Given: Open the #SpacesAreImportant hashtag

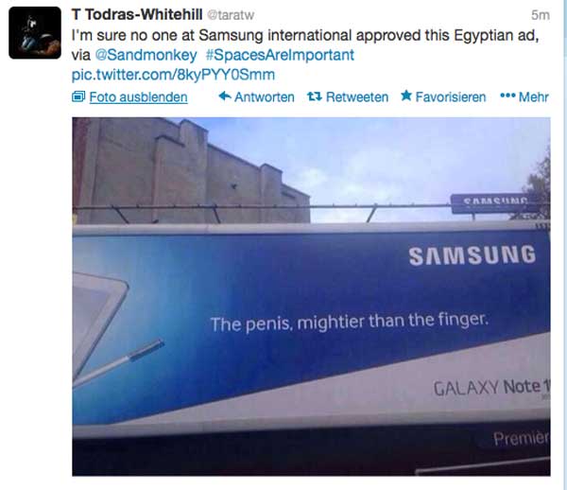Looking at the screenshot, I should pyautogui.click(x=280, y=55).
